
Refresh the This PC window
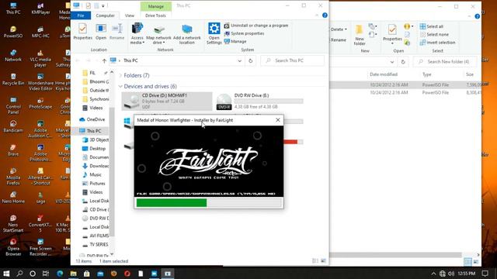(x=250, y=60)
